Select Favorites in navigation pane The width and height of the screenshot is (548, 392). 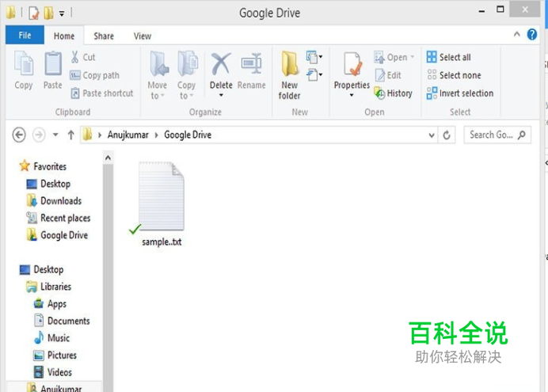43,166
